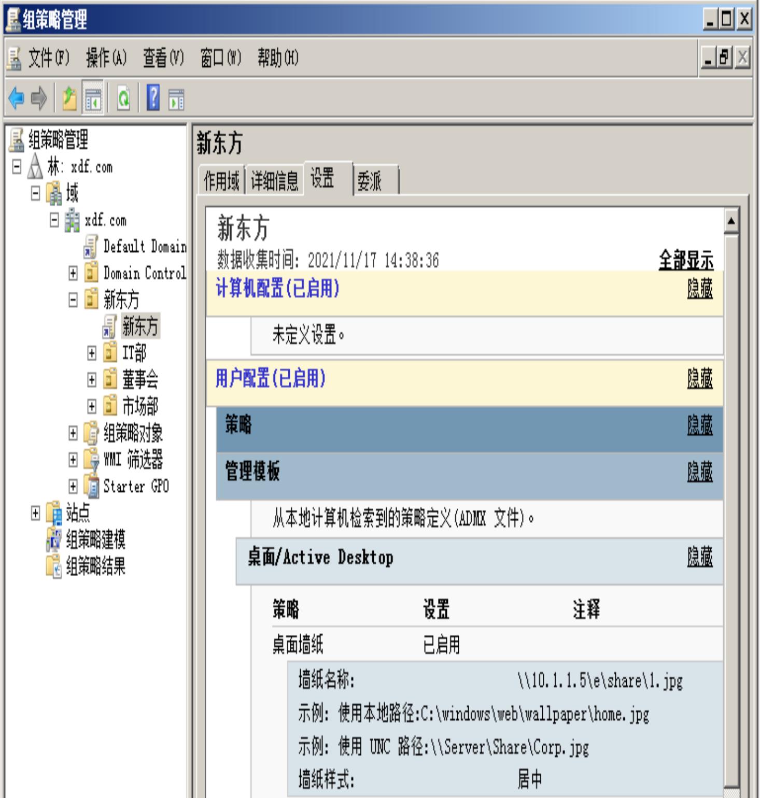Image resolution: width=760 pixels, height=798 pixels.
Task: Click the Refresh toolbar icon
Action: (x=123, y=98)
